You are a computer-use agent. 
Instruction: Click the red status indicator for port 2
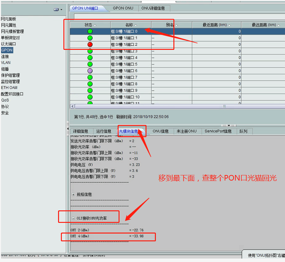click(90, 44)
